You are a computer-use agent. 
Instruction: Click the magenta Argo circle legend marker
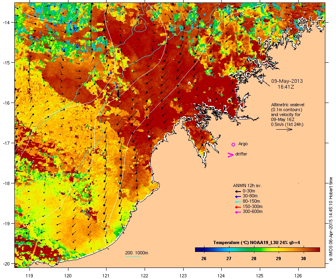tap(234, 144)
